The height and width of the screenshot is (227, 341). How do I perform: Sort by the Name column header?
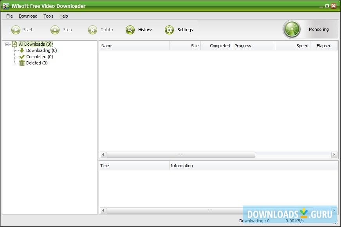click(x=134, y=46)
